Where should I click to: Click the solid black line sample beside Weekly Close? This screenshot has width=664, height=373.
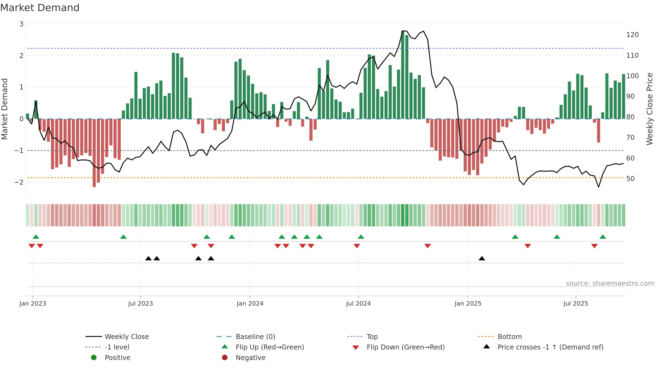[94, 337]
